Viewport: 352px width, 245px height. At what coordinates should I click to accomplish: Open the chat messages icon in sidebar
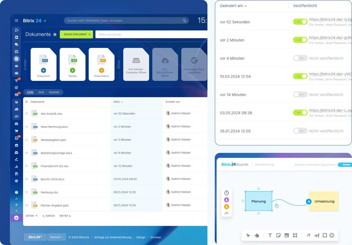pyautogui.click(x=16, y=44)
